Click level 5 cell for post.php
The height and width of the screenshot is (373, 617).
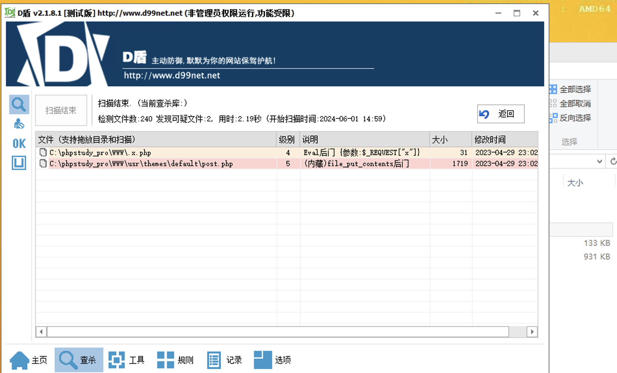pos(288,163)
